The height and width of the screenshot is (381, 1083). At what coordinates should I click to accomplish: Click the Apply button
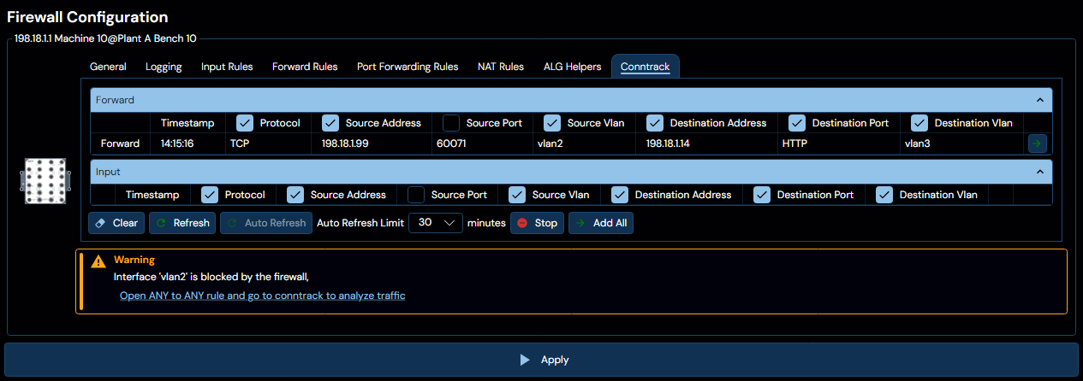(x=541, y=360)
